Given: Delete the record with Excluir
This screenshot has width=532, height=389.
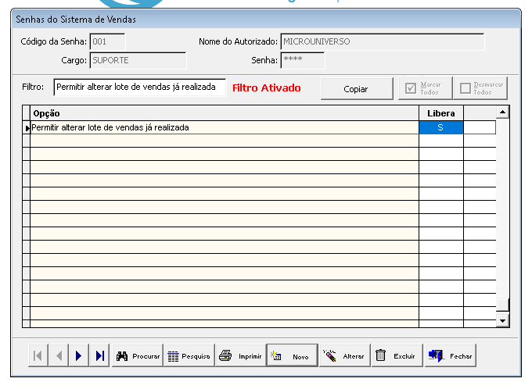Looking at the screenshot, I should (396, 356).
